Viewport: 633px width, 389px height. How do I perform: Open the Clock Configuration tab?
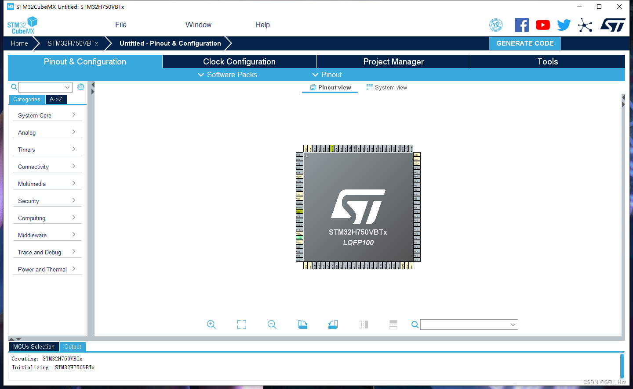click(239, 61)
